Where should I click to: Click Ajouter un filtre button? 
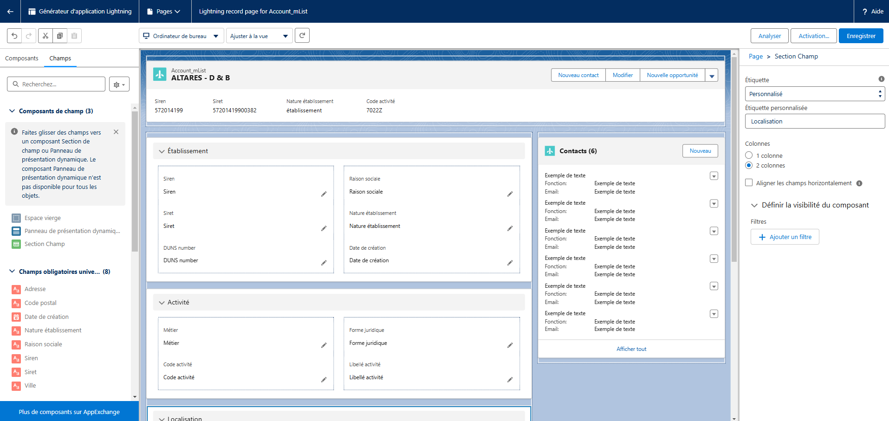pyautogui.click(x=785, y=237)
